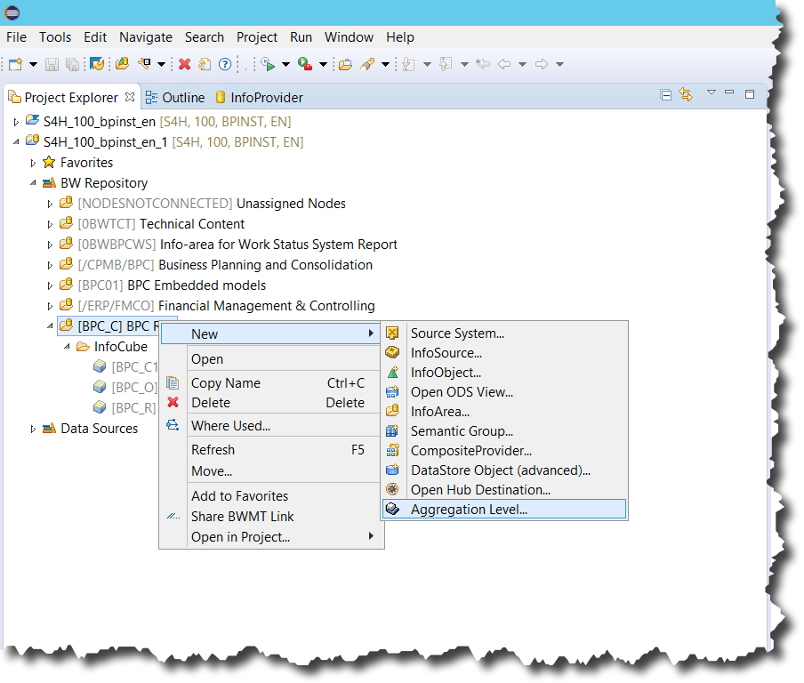Image resolution: width=804 pixels, height=683 pixels.
Task: Click the back arrow navigation icon
Action: click(x=504, y=64)
